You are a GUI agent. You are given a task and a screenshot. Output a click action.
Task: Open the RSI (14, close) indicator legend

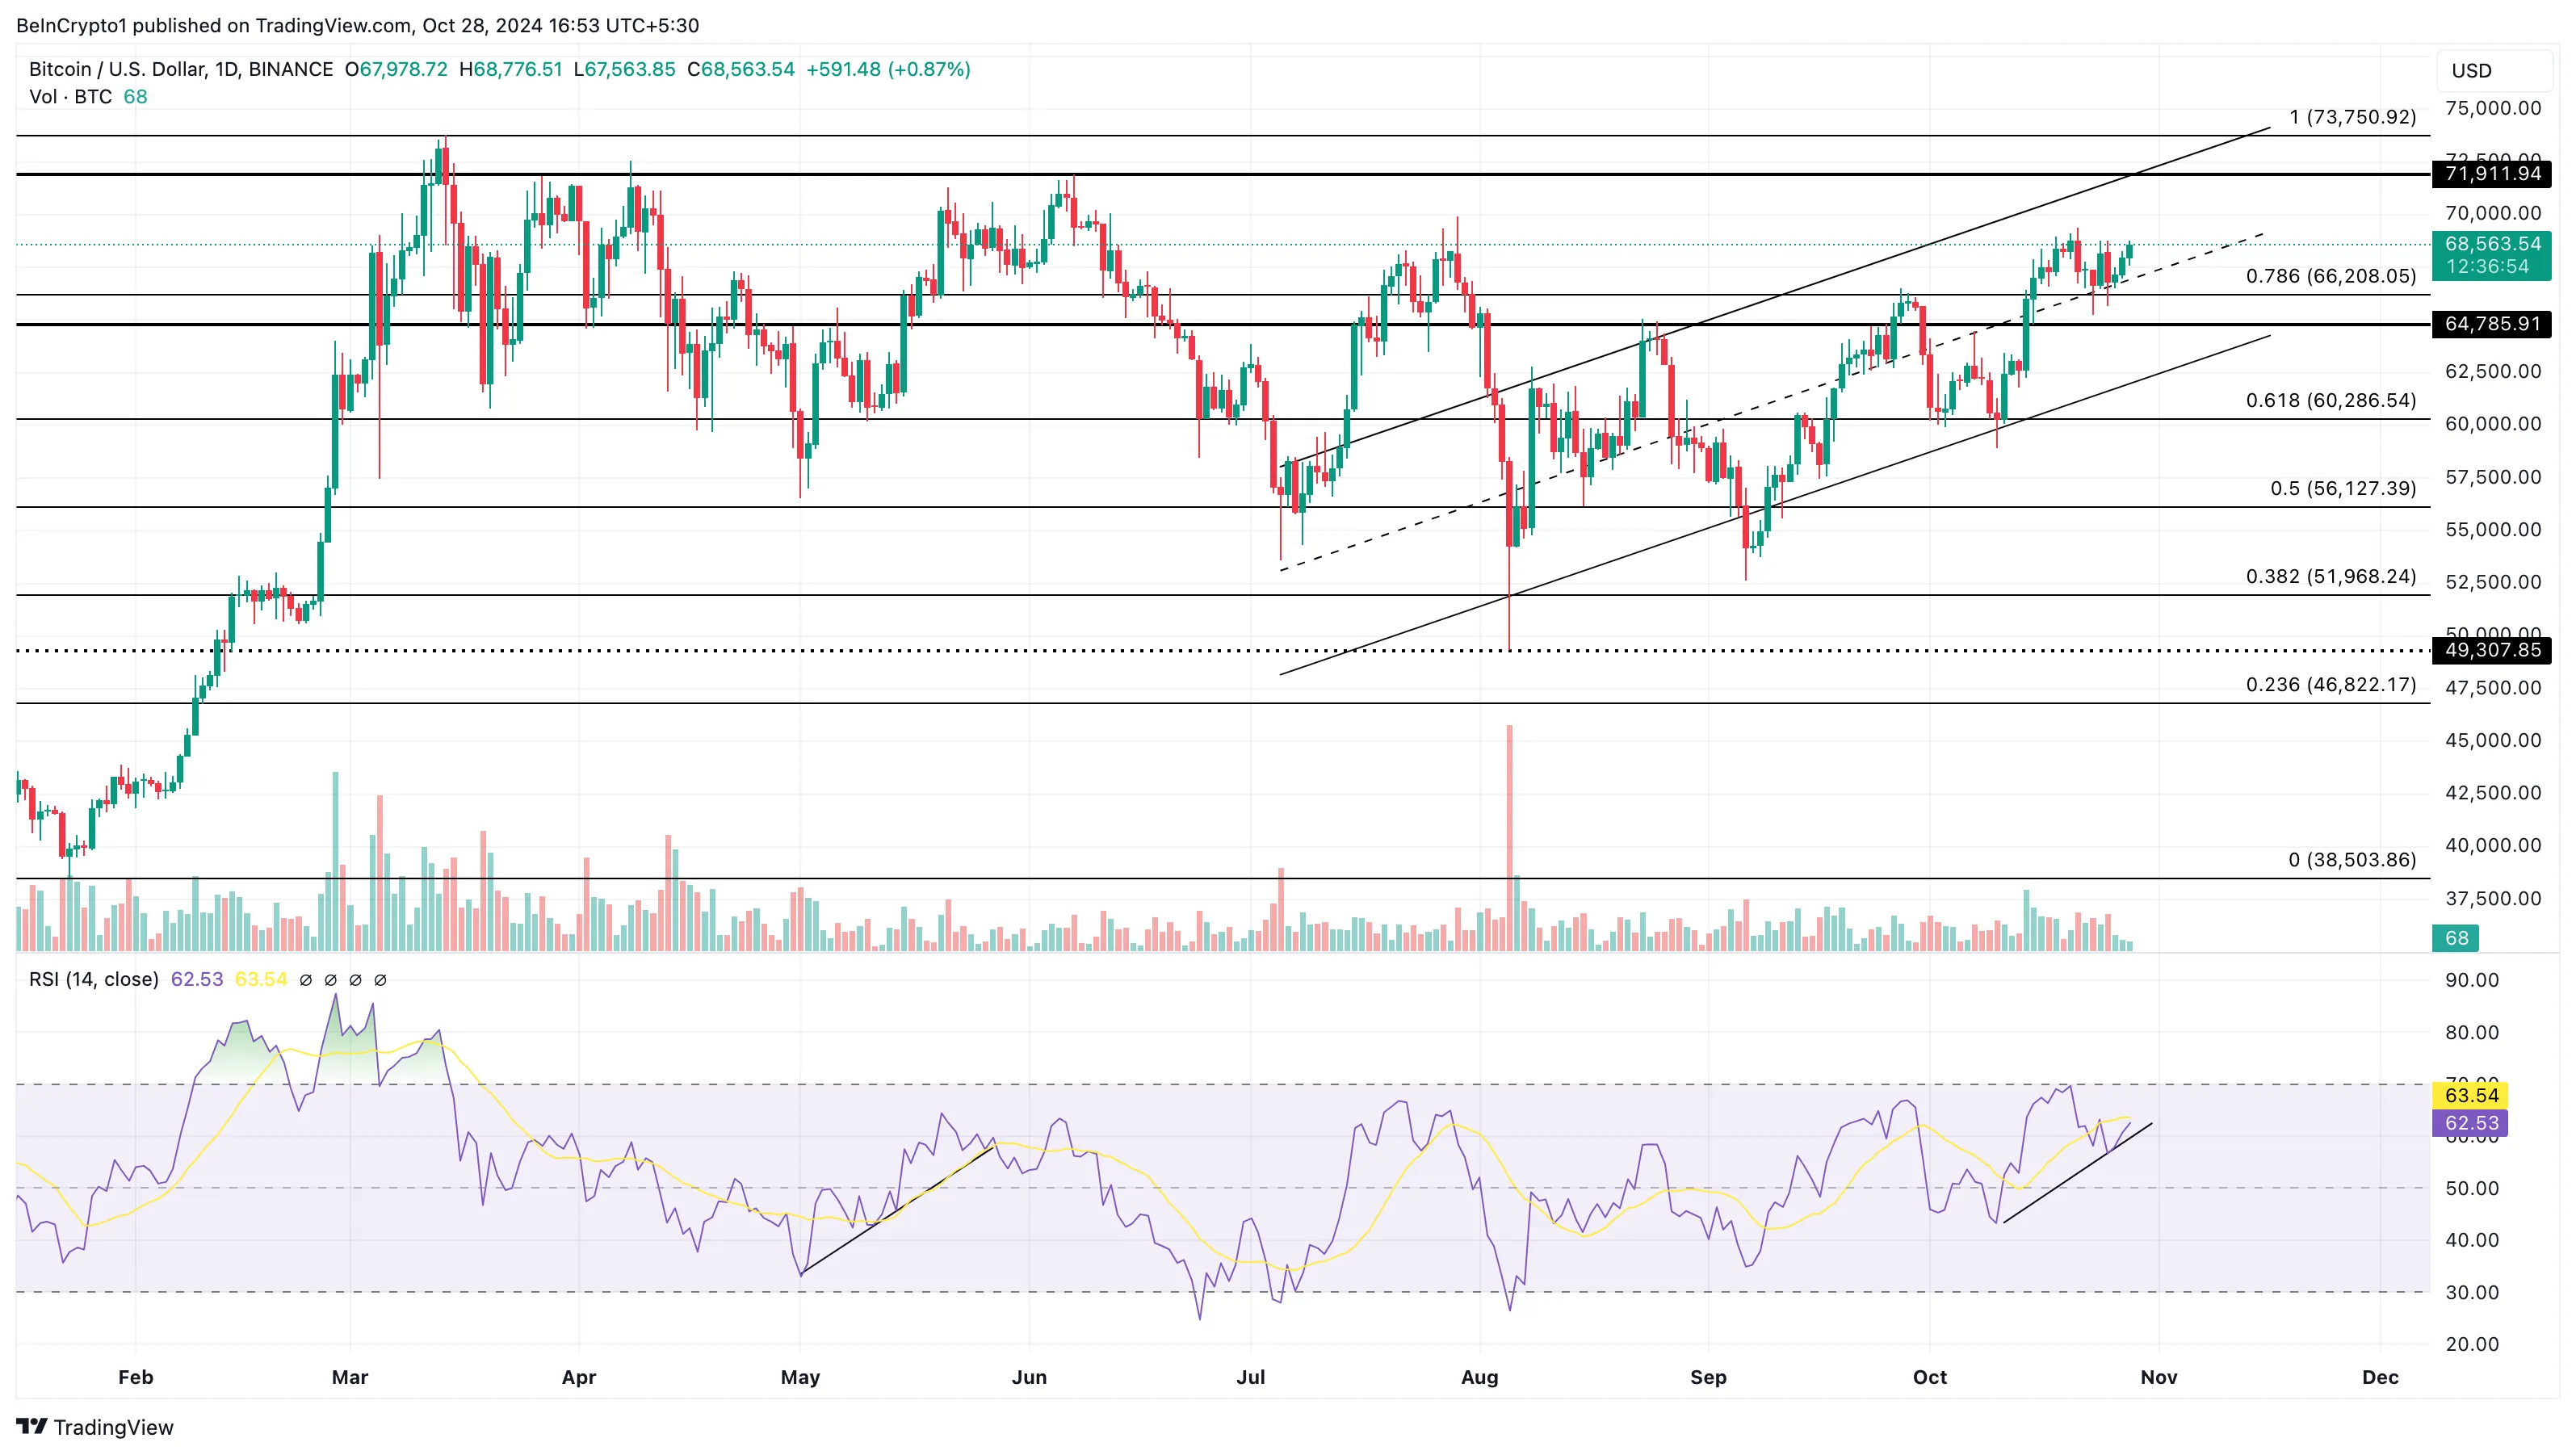click(93, 980)
